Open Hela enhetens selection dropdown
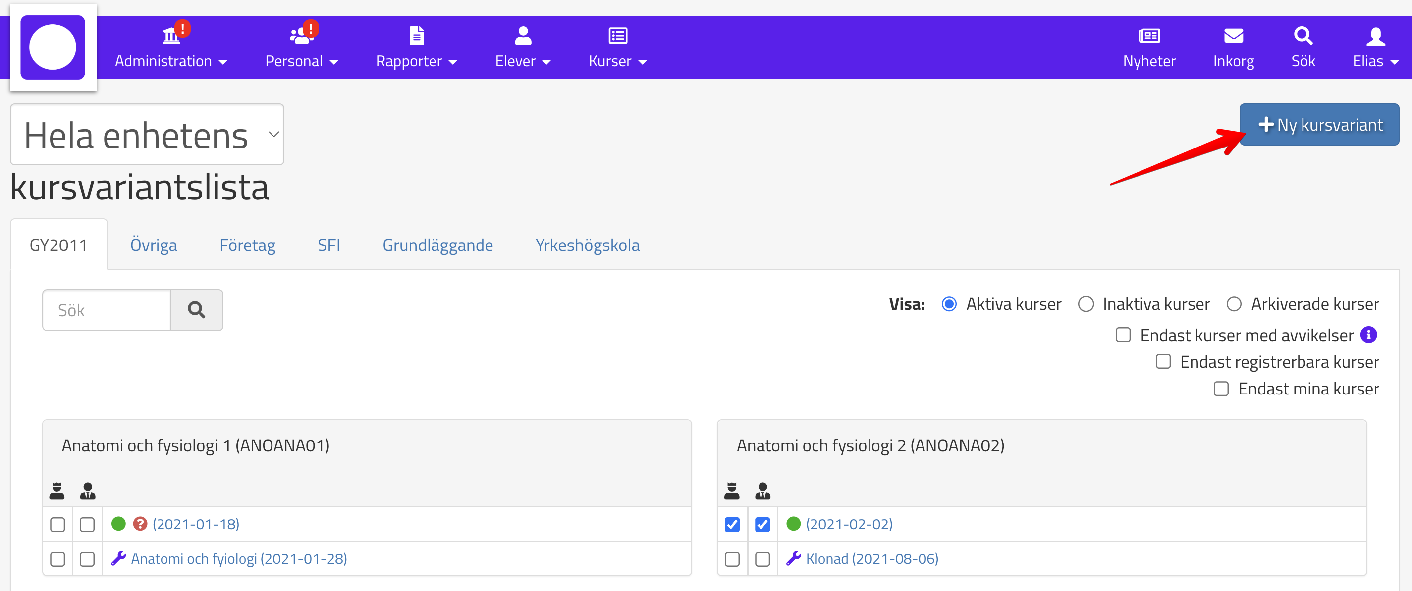 (147, 135)
